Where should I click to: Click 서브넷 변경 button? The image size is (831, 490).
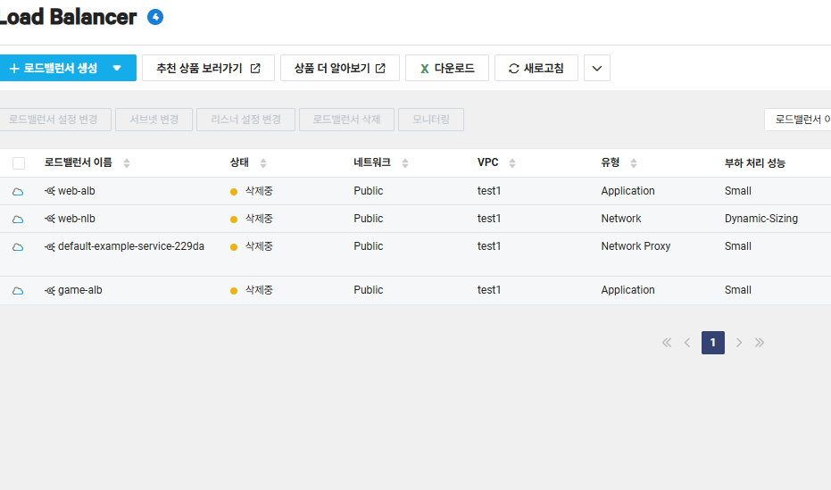[x=154, y=120]
